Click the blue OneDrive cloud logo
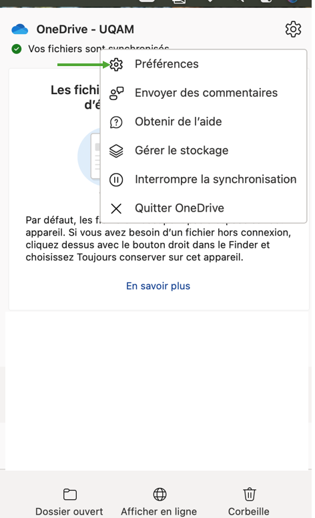The width and height of the screenshot is (315, 518). pos(20,29)
